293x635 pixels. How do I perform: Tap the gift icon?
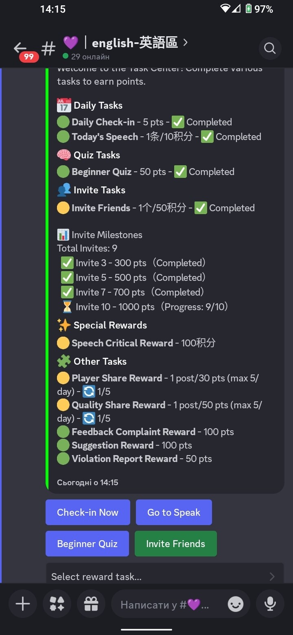click(x=91, y=604)
